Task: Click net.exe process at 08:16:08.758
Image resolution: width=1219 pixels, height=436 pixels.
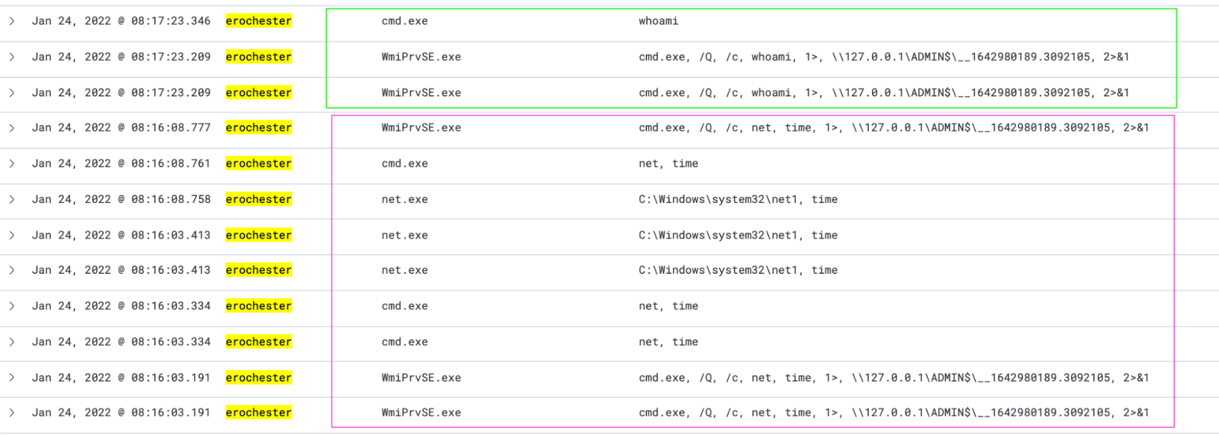Action: pos(405,199)
